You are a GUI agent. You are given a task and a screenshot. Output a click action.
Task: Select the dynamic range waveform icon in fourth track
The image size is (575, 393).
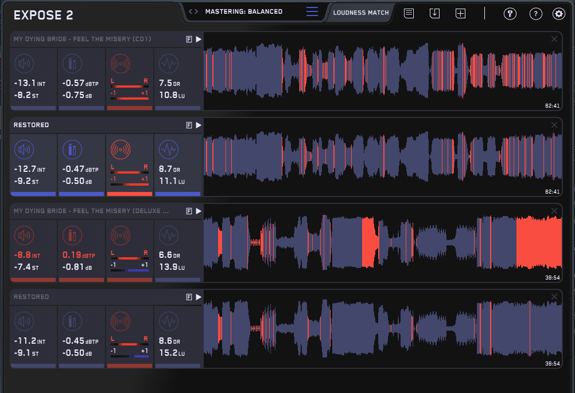coord(168,321)
